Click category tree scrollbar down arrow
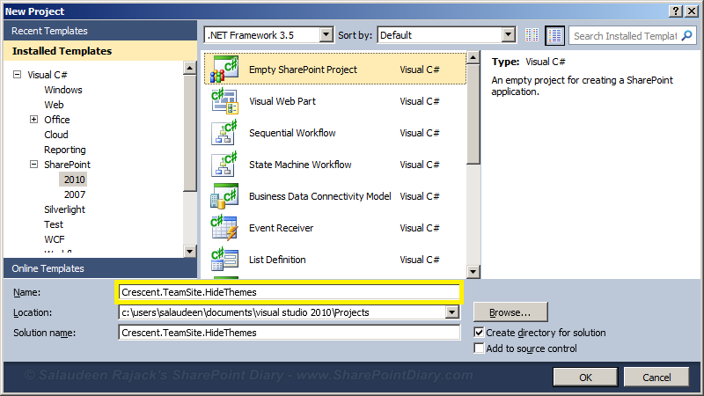The image size is (704, 396). pos(190,252)
